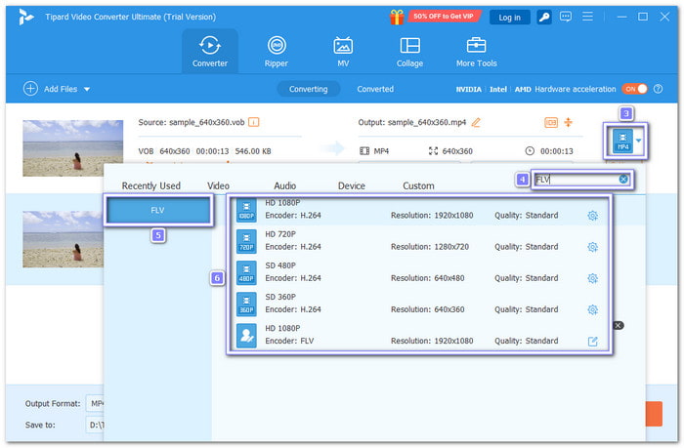Click the format search input field
Screen dimensions: 684x448
click(575, 179)
